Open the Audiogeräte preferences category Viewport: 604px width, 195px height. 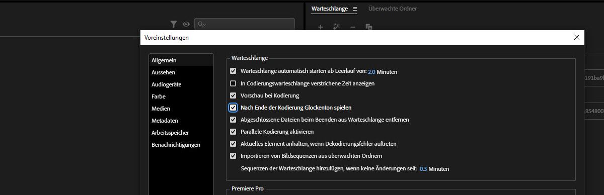[181, 84]
